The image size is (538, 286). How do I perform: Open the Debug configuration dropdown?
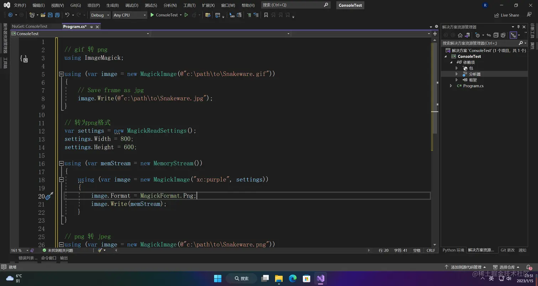point(100,15)
